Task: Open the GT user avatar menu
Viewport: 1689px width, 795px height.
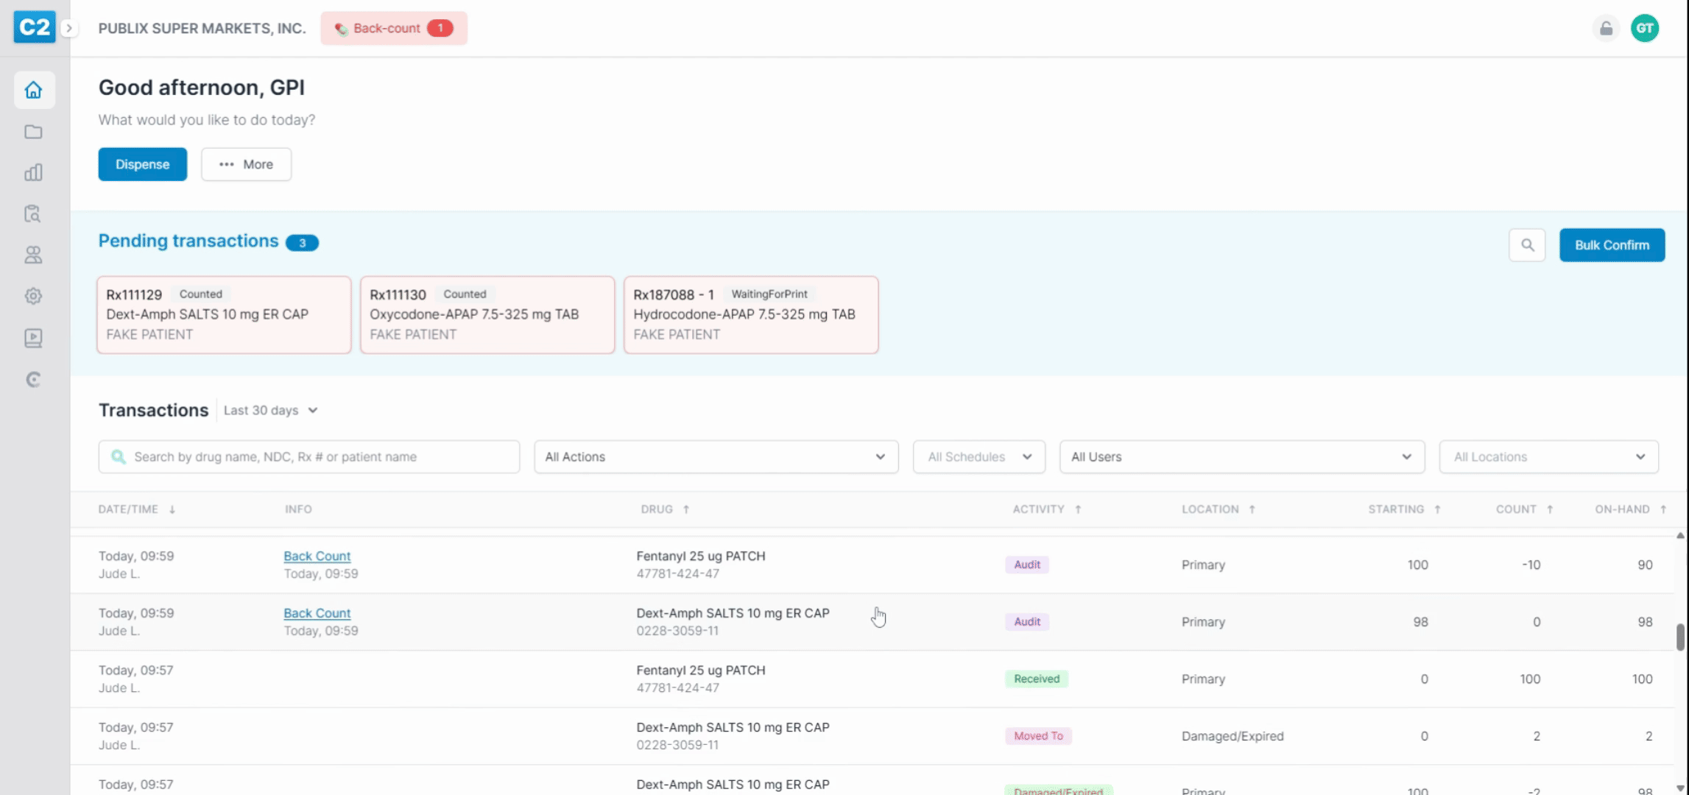Action: tap(1645, 28)
